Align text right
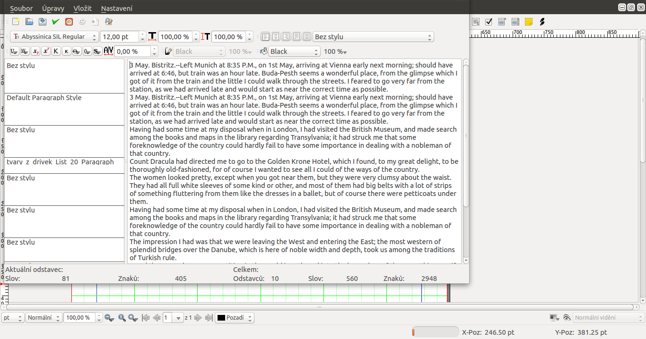 [286, 36]
